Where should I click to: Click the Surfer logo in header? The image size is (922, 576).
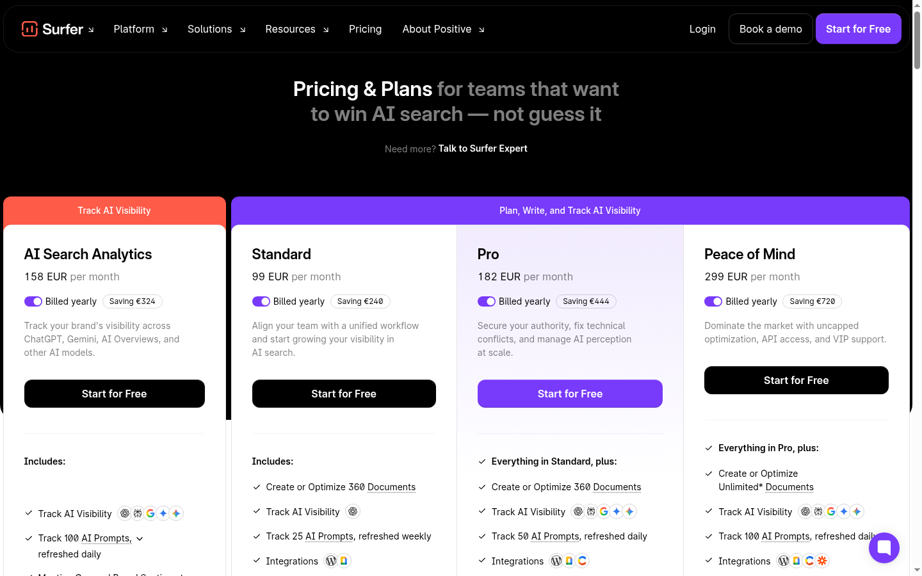(x=53, y=29)
